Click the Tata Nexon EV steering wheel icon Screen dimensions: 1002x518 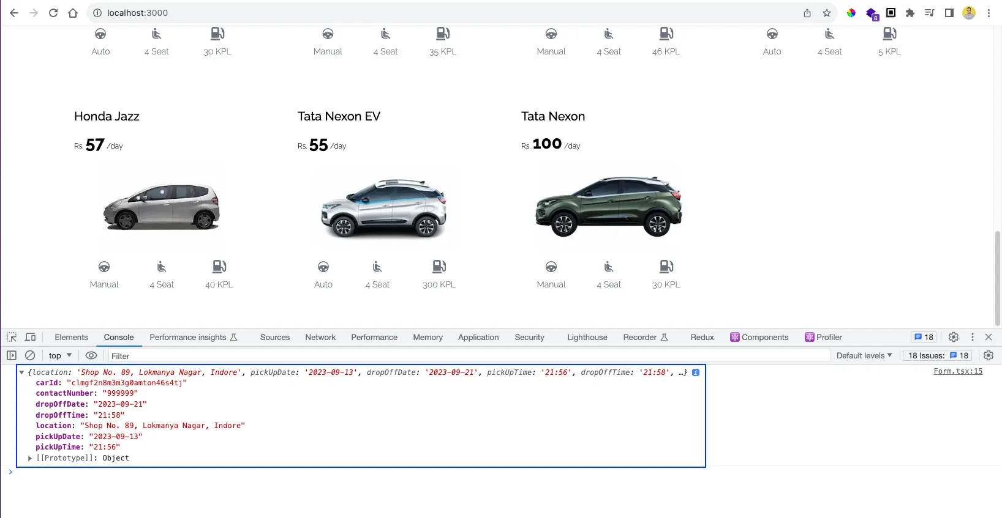(323, 267)
